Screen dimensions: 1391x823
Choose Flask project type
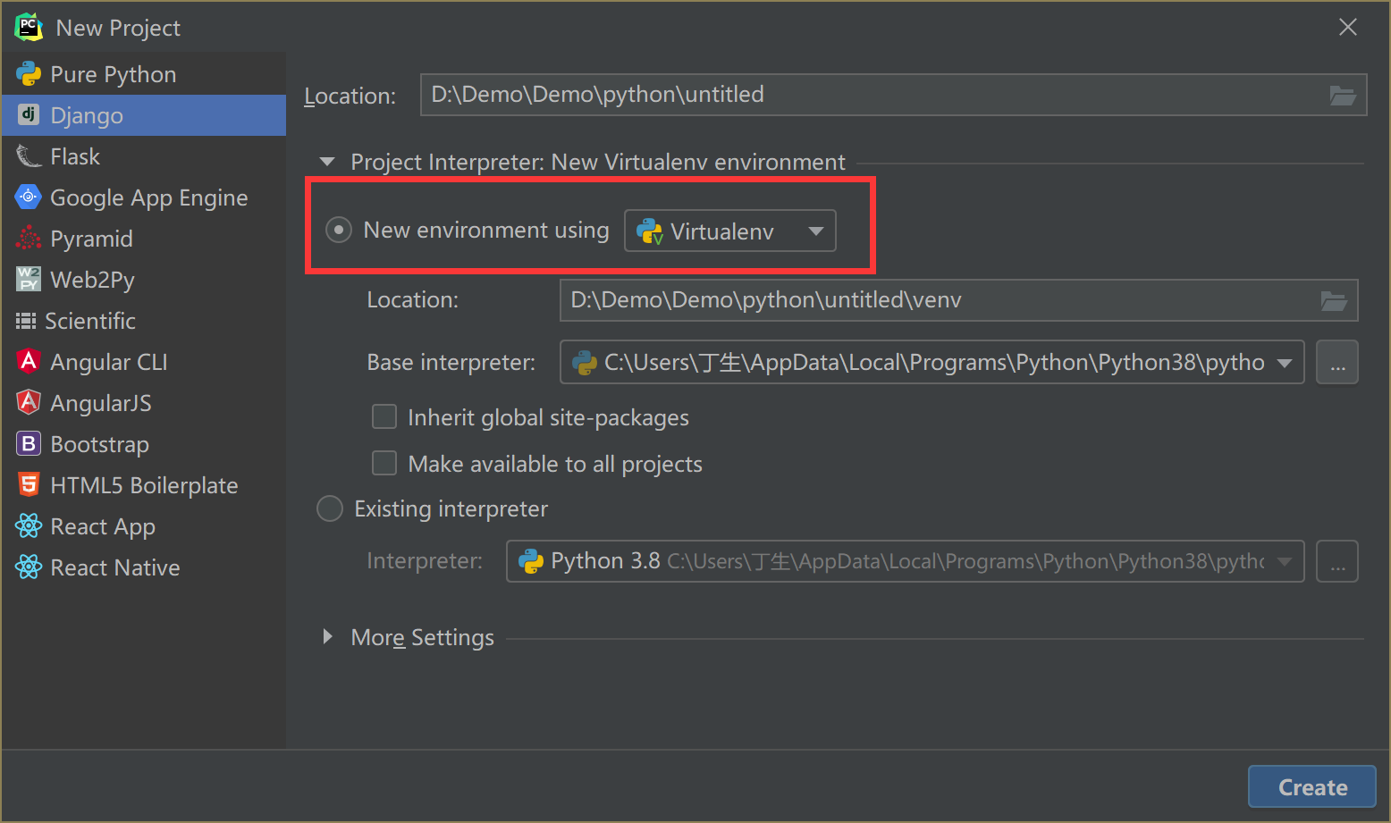144,156
